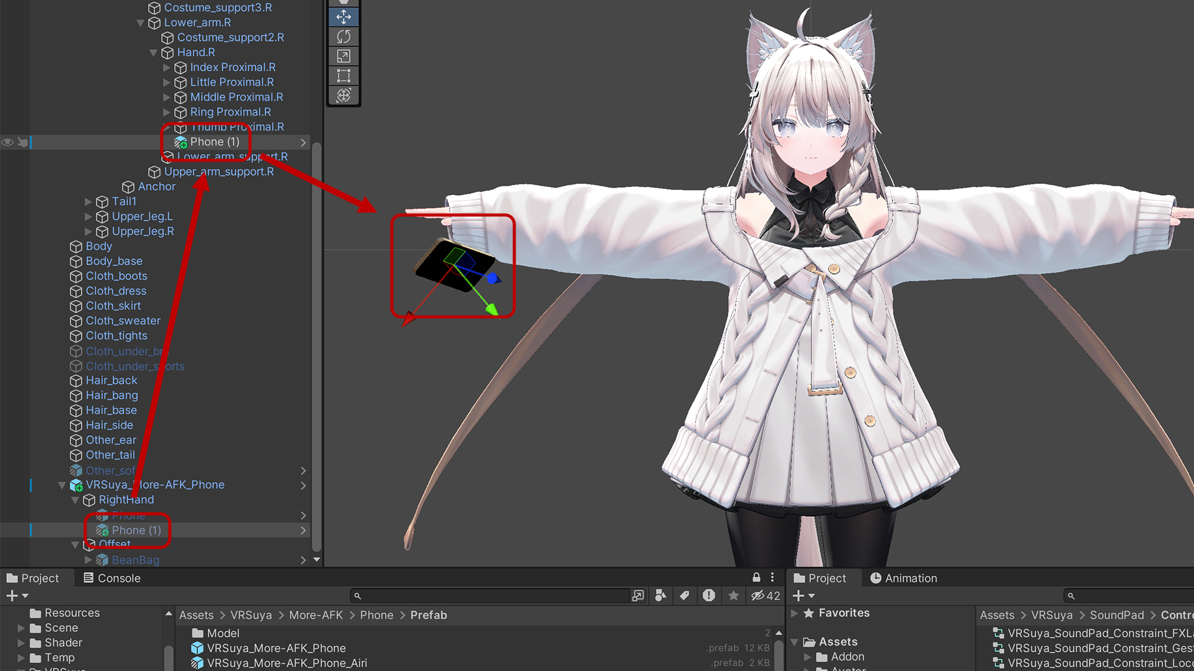Select the VRSuya_More-AFK_Phone prefab cube icon in hierarchy
1194x671 pixels.
coord(76,485)
